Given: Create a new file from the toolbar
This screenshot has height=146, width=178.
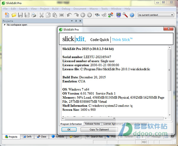Looking at the screenshot, I should point(7,15).
